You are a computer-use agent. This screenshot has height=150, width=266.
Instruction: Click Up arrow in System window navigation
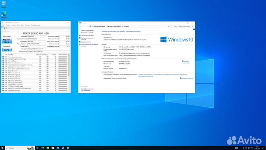pos(88,26)
